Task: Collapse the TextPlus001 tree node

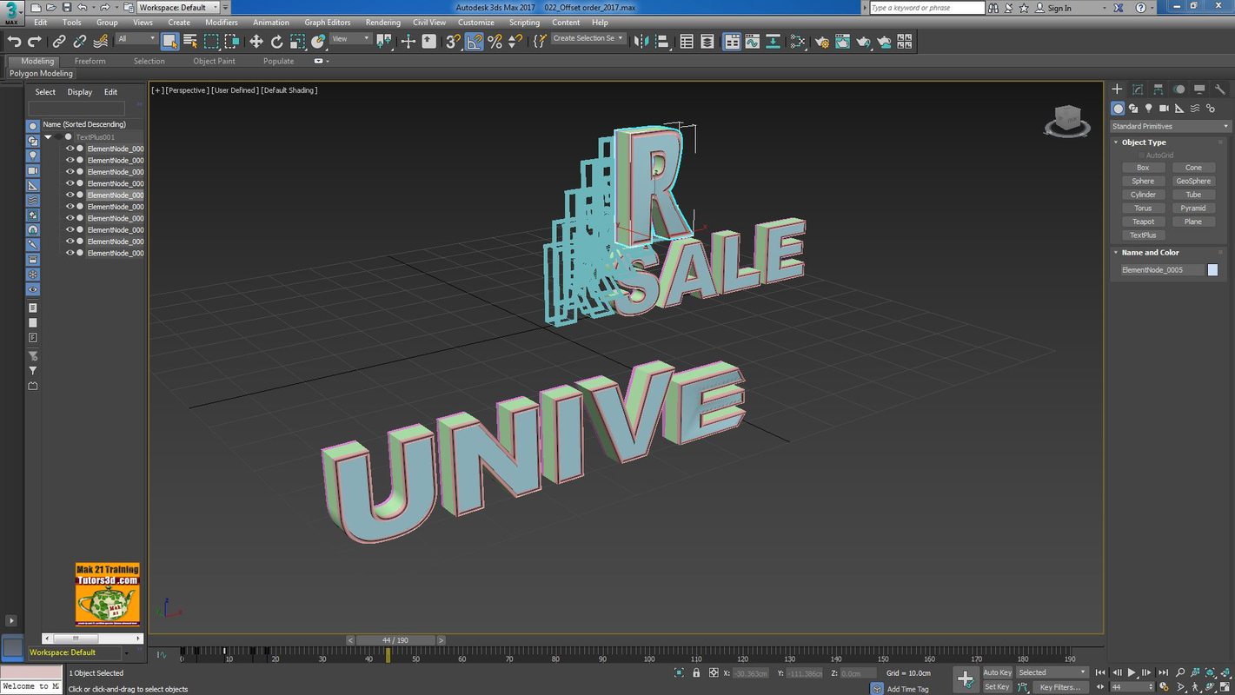Action: 49,137
